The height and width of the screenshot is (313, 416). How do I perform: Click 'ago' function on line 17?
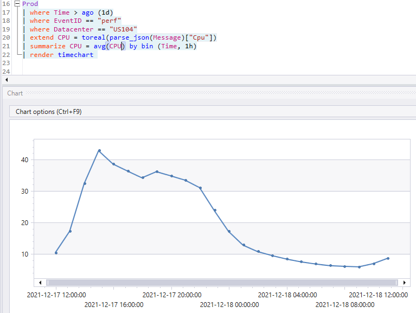pos(87,12)
